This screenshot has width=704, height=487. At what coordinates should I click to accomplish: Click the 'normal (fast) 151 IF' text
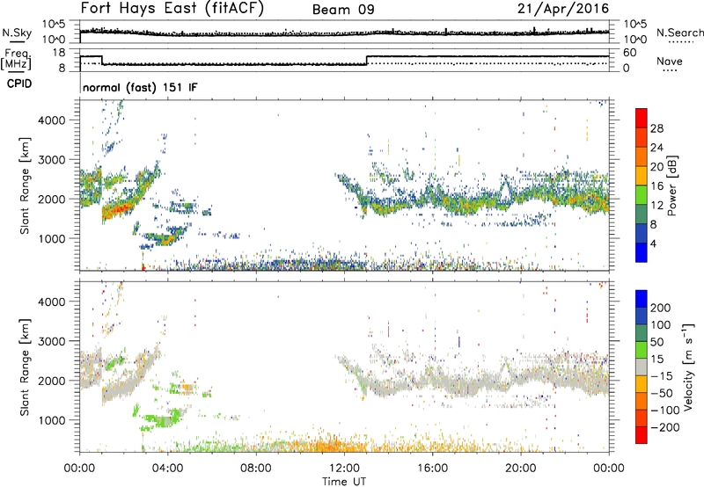pyautogui.click(x=140, y=87)
